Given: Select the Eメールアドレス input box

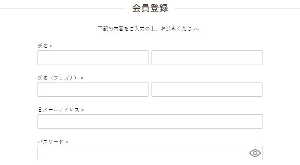Looking at the screenshot, I should coord(150,122).
